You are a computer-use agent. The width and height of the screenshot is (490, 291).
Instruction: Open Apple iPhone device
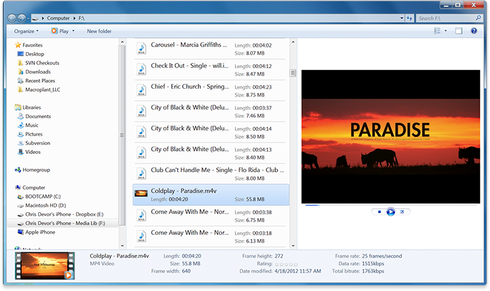pos(36,232)
